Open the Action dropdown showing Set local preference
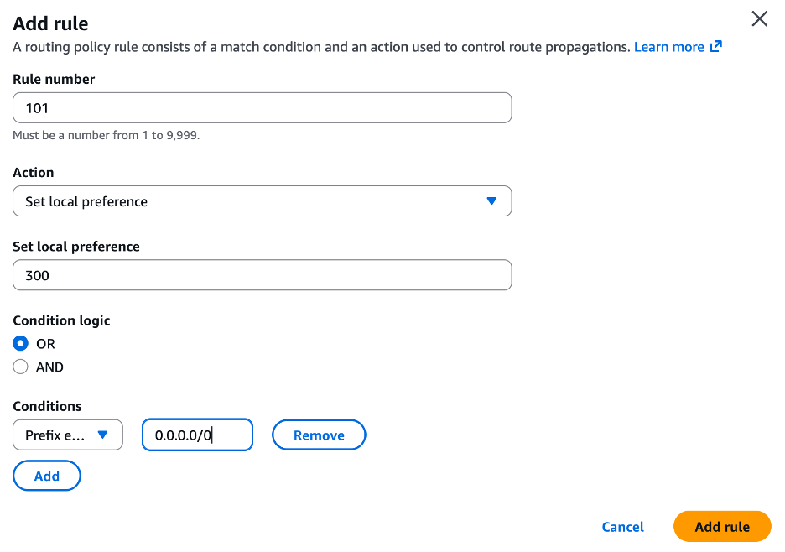Viewport: 785px width, 552px height. click(x=262, y=201)
